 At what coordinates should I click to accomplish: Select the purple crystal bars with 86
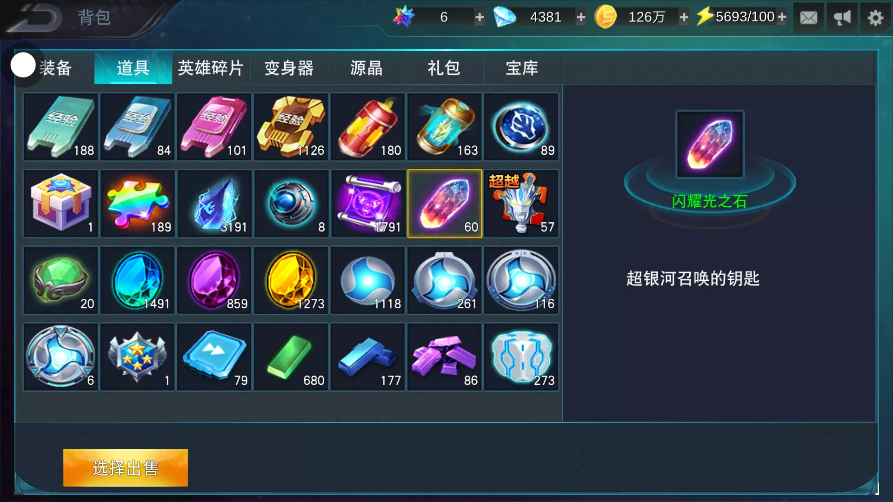pyautogui.click(x=445, y=357)
